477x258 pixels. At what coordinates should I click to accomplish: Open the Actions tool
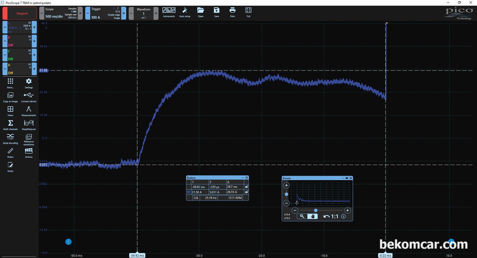29,152
